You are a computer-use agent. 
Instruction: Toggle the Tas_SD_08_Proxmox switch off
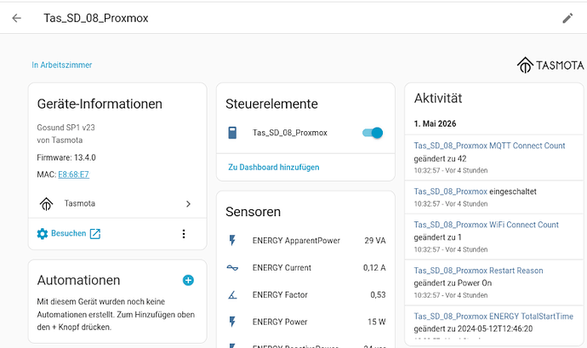373,133
